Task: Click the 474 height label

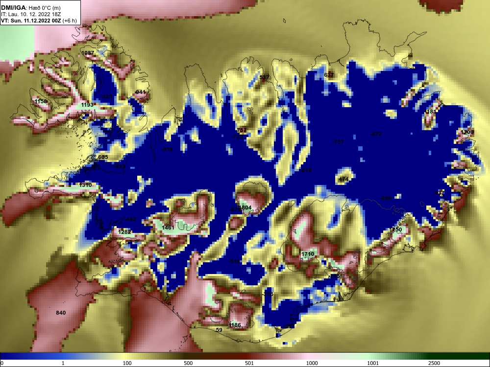Action: [x=343, y=179]
